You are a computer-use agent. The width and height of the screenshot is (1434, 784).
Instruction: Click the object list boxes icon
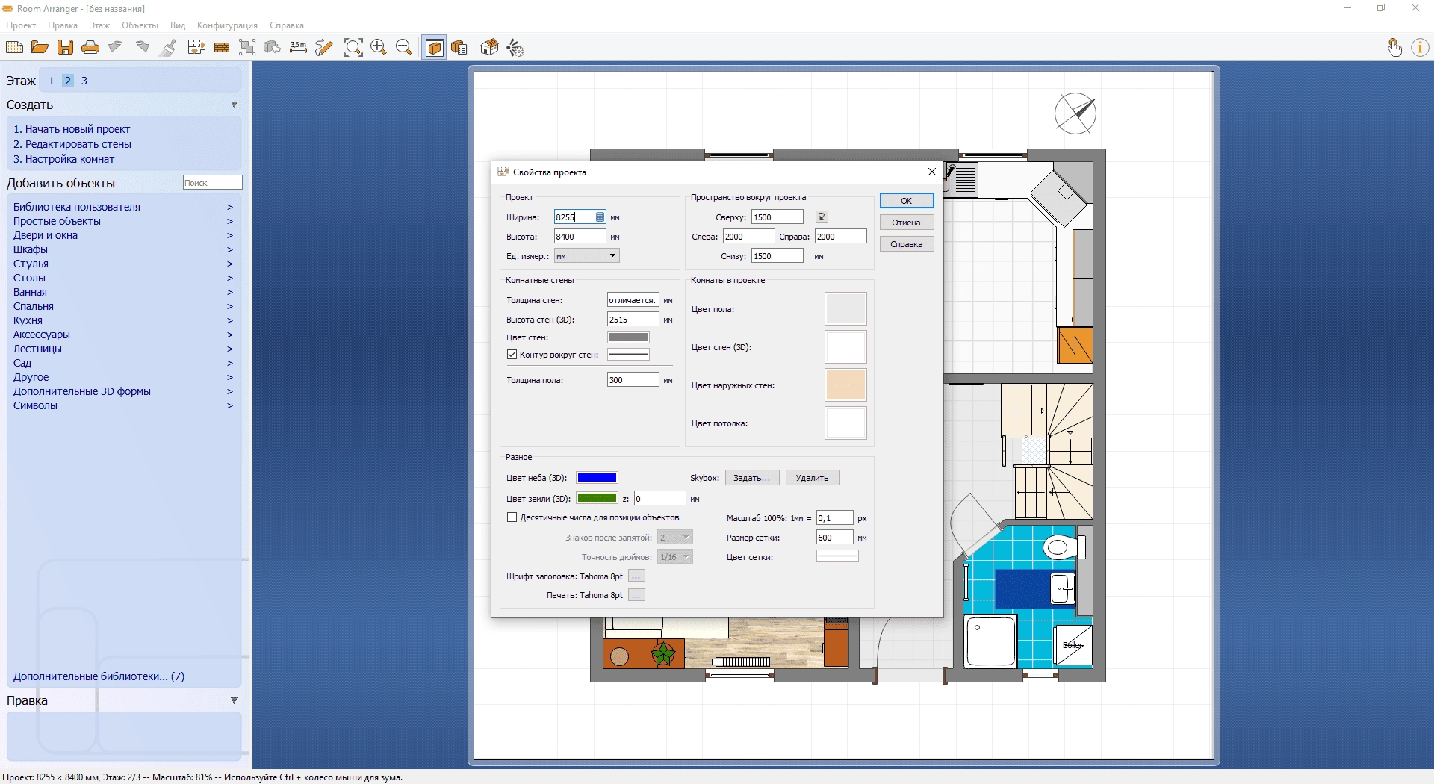pos(459,48)
